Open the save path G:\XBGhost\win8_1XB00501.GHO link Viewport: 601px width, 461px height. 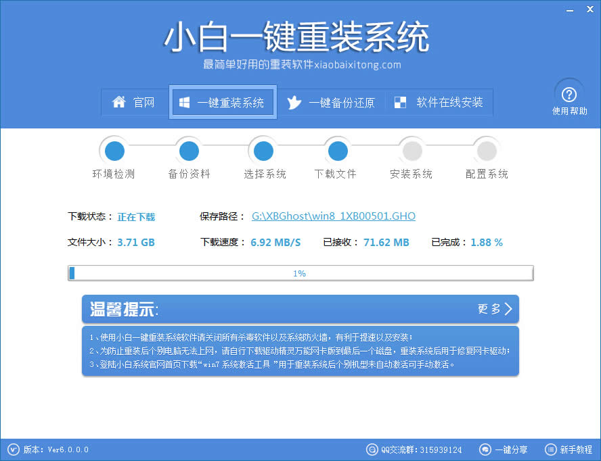(x=333, y=216)
